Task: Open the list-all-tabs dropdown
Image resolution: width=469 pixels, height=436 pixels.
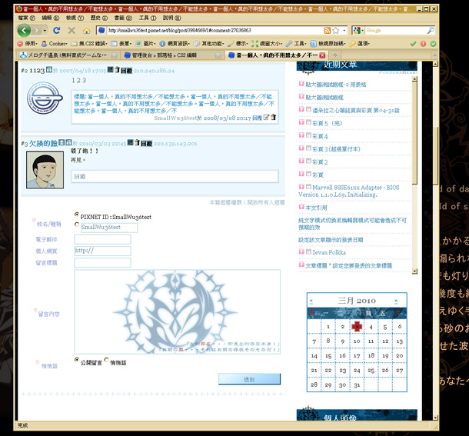Action: click(434, 55)
